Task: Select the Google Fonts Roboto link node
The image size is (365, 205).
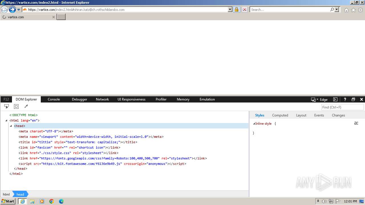Action: coord(113,158)
